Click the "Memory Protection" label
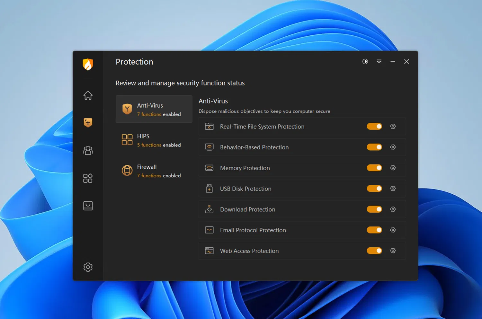 [245, 168]
